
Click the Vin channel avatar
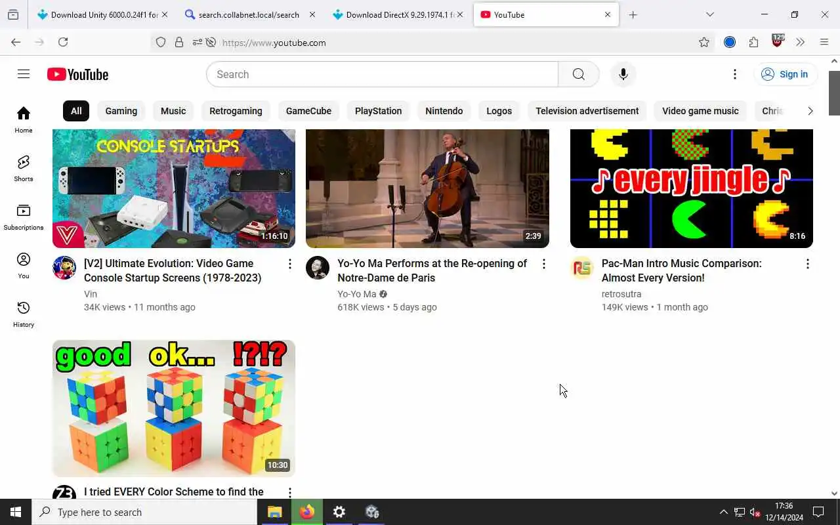coord(64,268)
